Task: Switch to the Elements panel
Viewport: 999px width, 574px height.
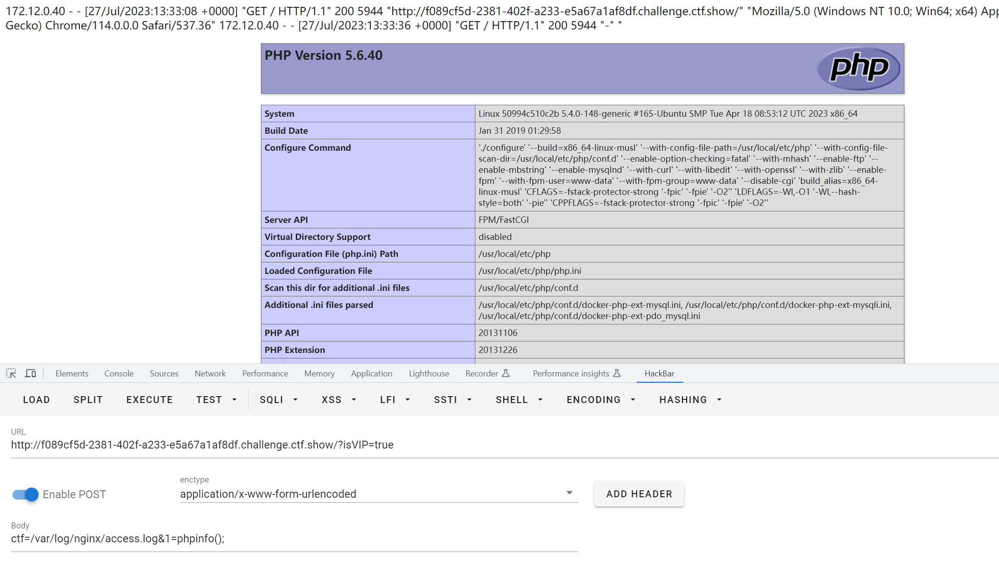Action: [x=72, y=373]
